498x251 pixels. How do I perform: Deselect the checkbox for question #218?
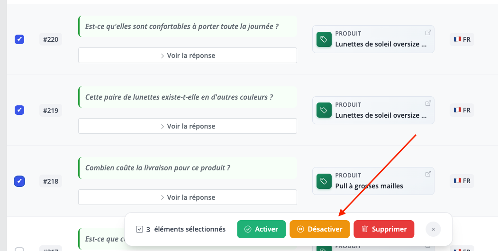pos(19,181)
